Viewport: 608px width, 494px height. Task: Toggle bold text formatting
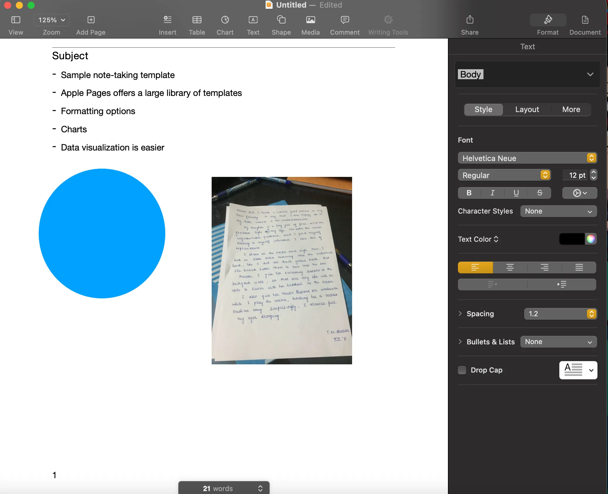coord(469,193)
